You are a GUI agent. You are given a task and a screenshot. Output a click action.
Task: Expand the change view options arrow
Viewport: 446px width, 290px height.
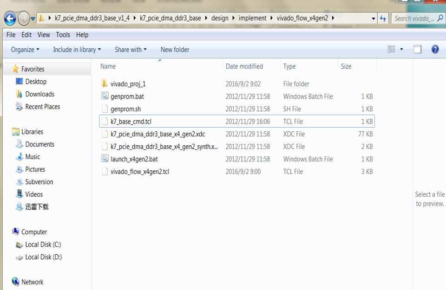pyautogui.click(x=401, y=50)
